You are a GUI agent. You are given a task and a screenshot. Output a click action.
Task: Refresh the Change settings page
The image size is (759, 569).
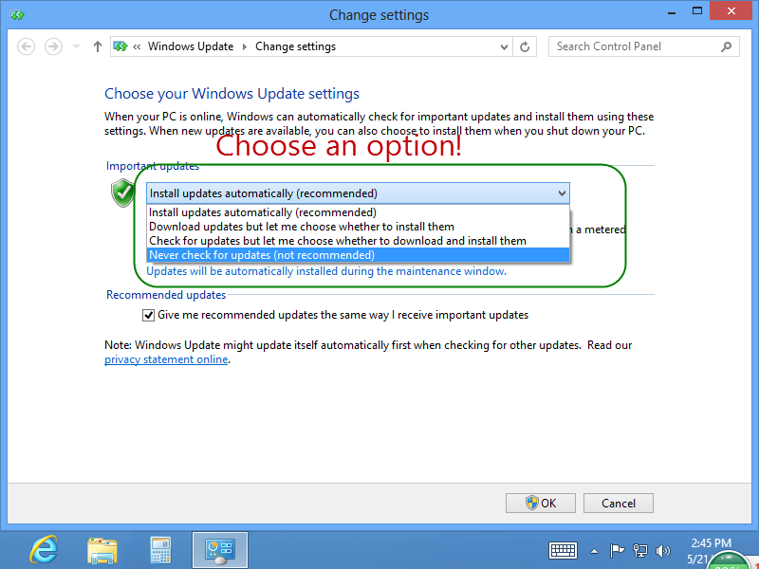coord(525,46)
